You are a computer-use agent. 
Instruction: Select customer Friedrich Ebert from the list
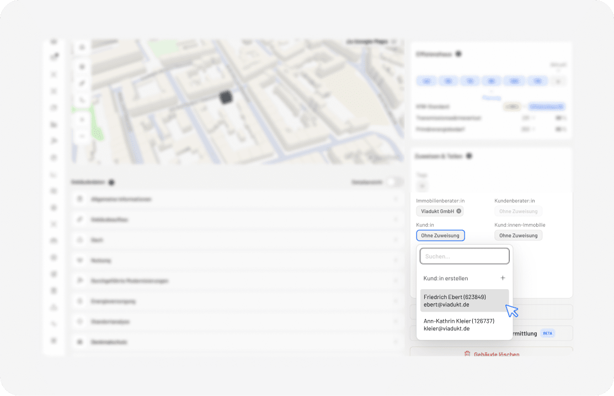[x=462, y=301]
